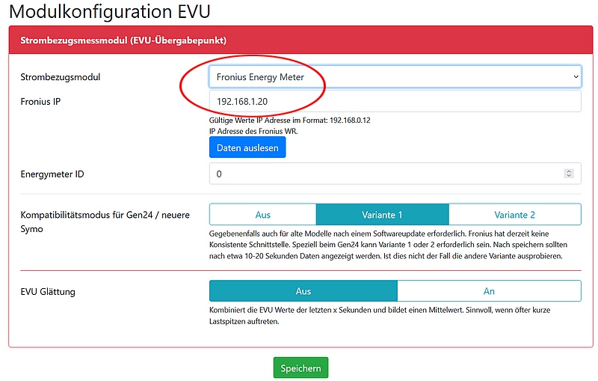This screenshot has width=598, height=381.
Task: Click the green Speichern button
Action: (x=300, y=368)
